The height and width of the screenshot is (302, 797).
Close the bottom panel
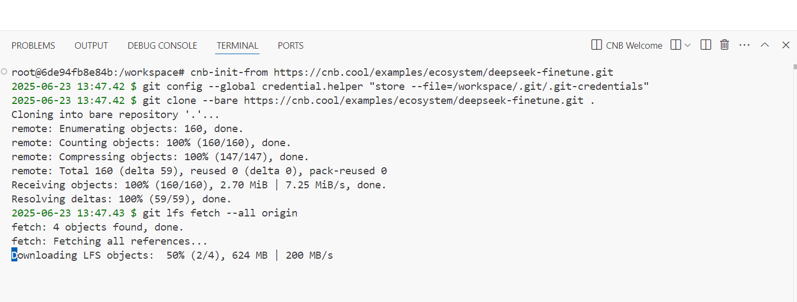pos(786,45)
